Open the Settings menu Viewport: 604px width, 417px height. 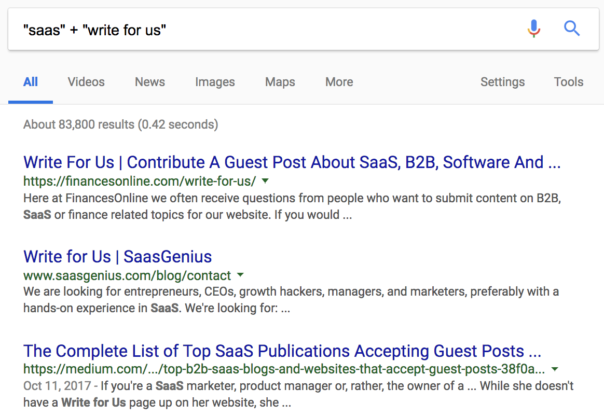tap(503, 82)
